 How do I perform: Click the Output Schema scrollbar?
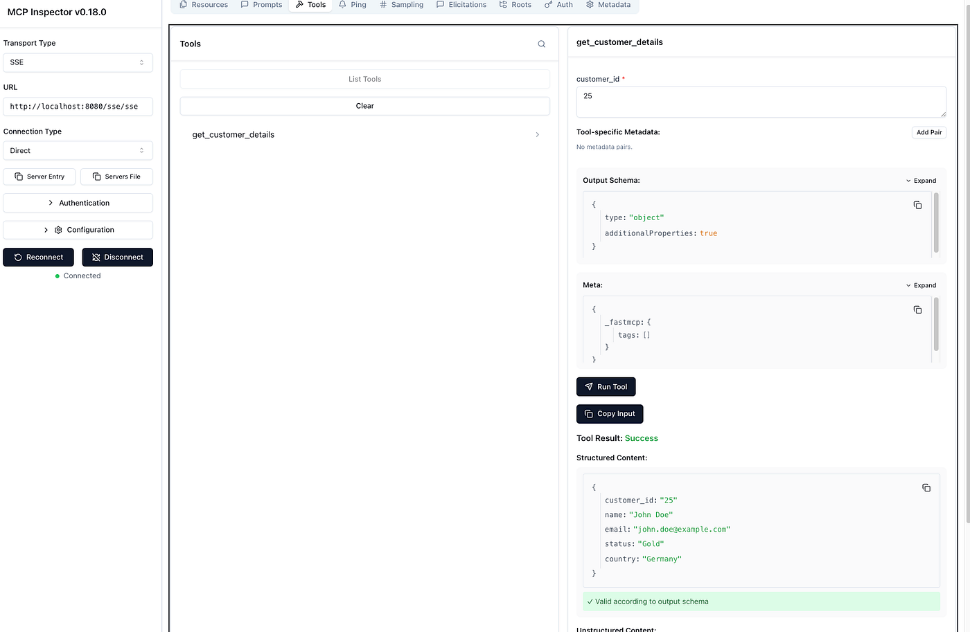(936, 223)
